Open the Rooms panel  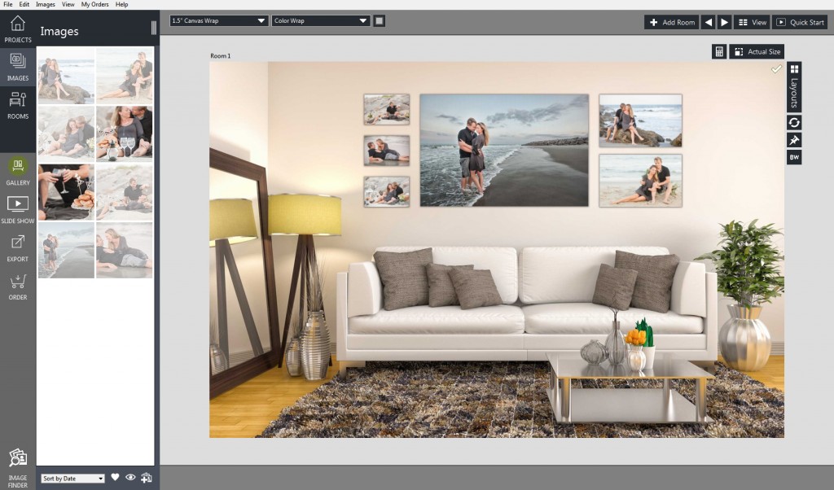pos(18,105)
